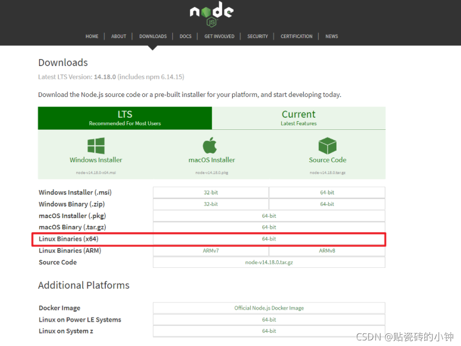Click the Windows Binary (.zip) row label

72,204
